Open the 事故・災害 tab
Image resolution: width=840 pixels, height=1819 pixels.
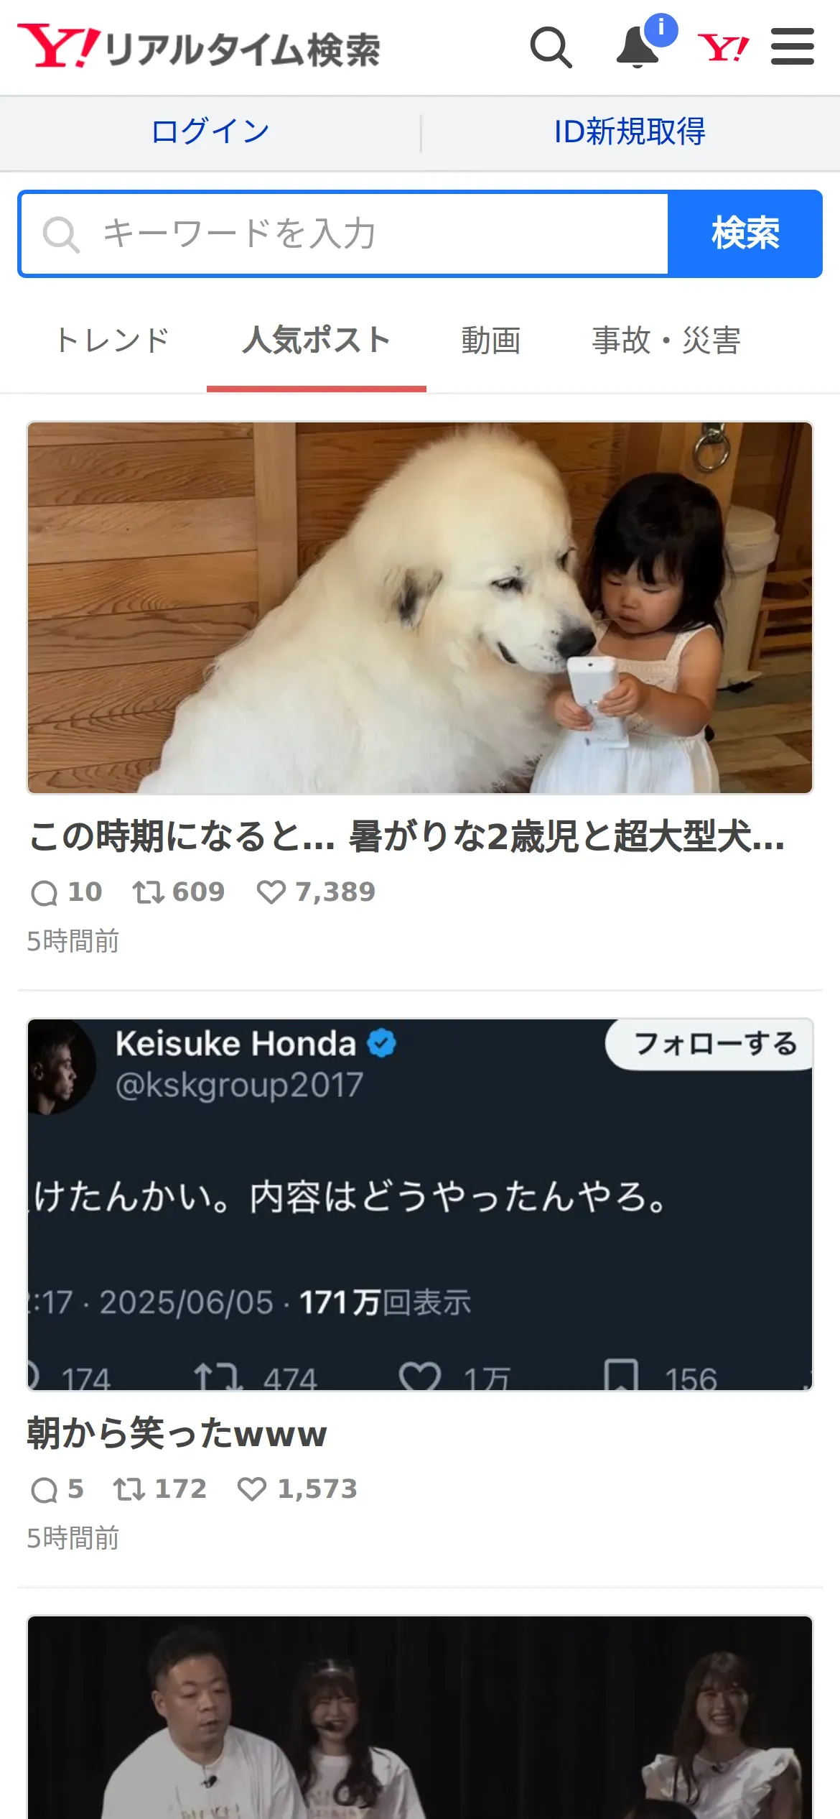tap(666, 341)
